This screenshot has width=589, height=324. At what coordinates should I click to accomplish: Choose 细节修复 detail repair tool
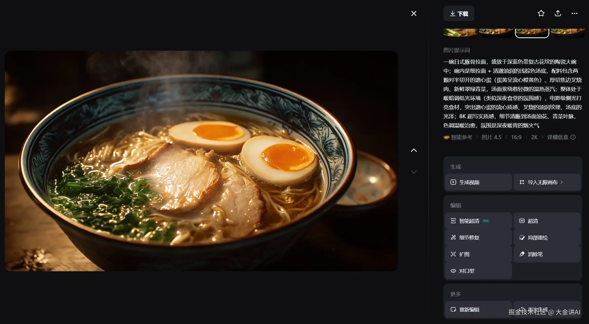point(478,238)
